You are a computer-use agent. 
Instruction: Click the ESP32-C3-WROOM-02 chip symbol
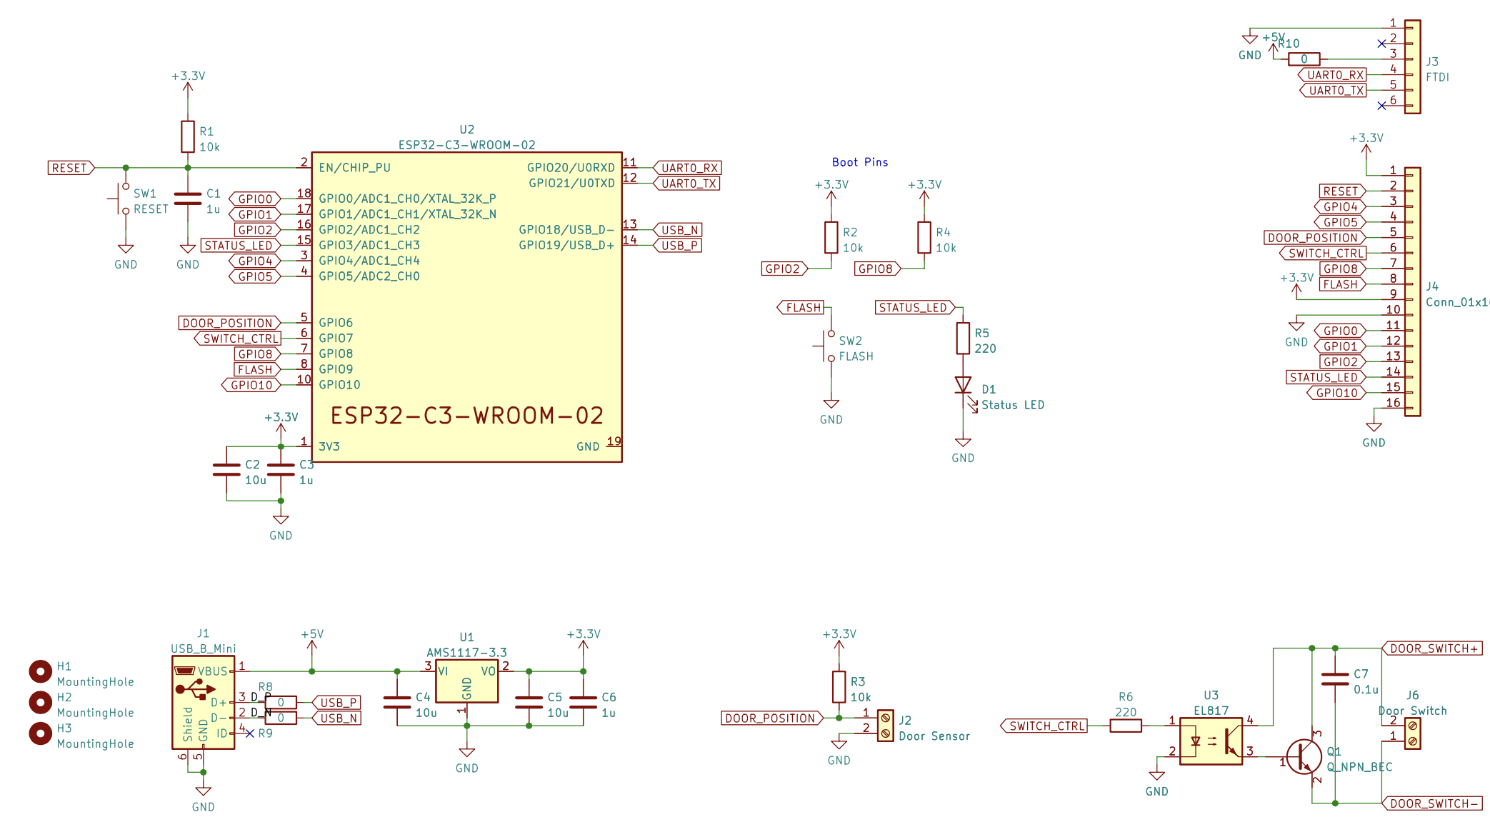click(x=466, y=307)
